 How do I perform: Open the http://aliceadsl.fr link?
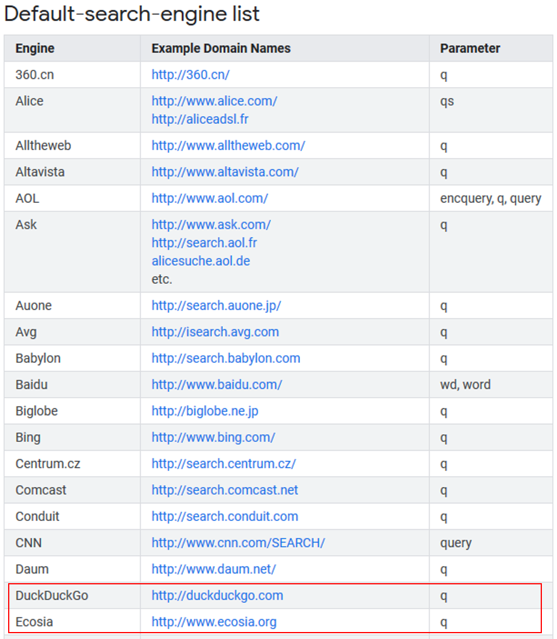tap(199, 119)
